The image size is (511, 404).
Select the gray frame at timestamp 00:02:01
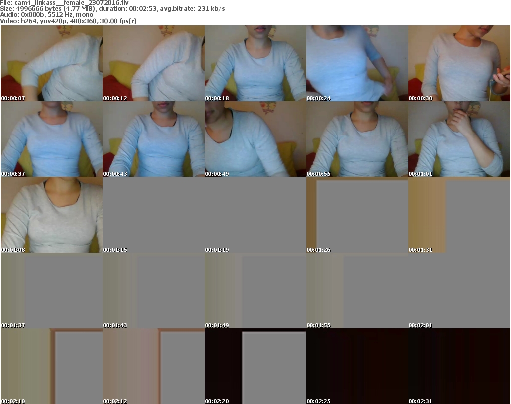point(459,291)
